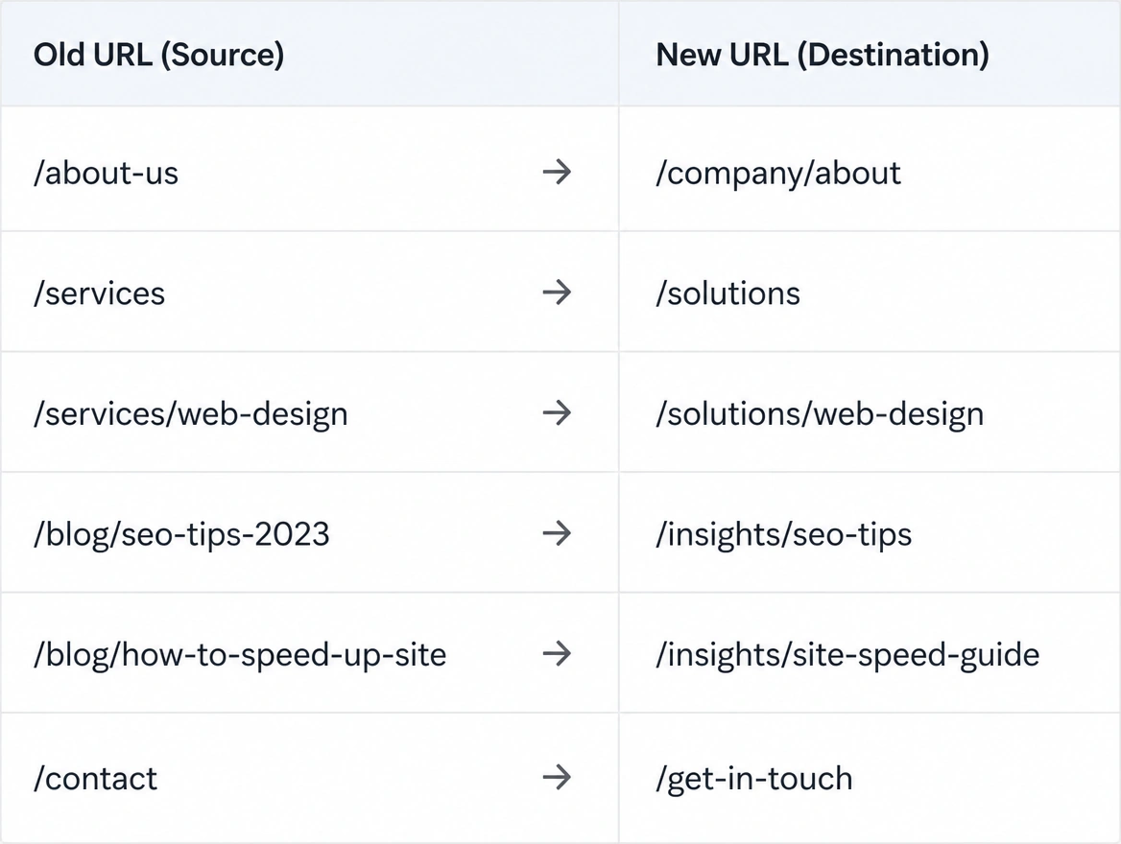1121x844 pixels.
Task: Open the /solutions destination link
Action: (x=727, y=293)
